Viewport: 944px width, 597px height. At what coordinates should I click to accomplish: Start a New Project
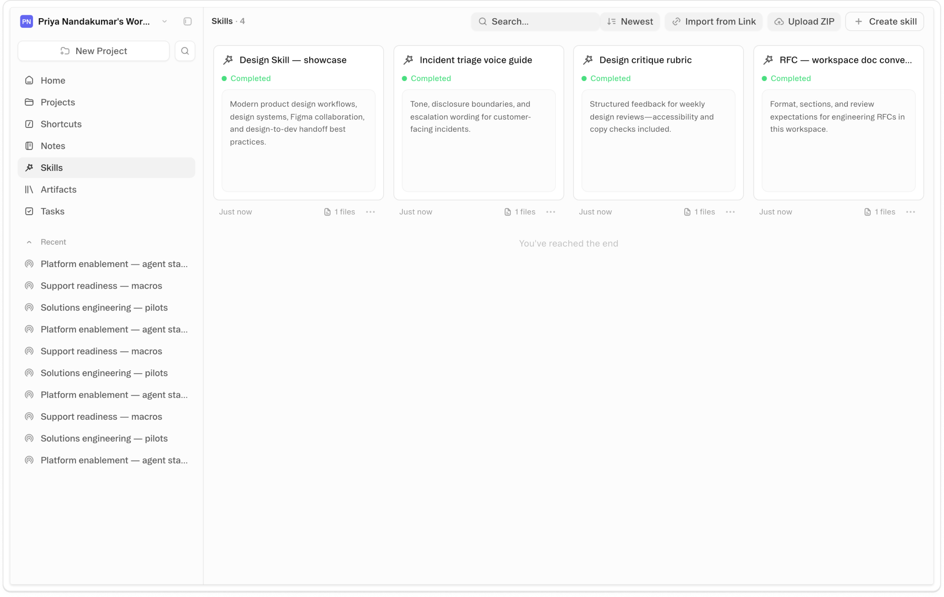94,51
